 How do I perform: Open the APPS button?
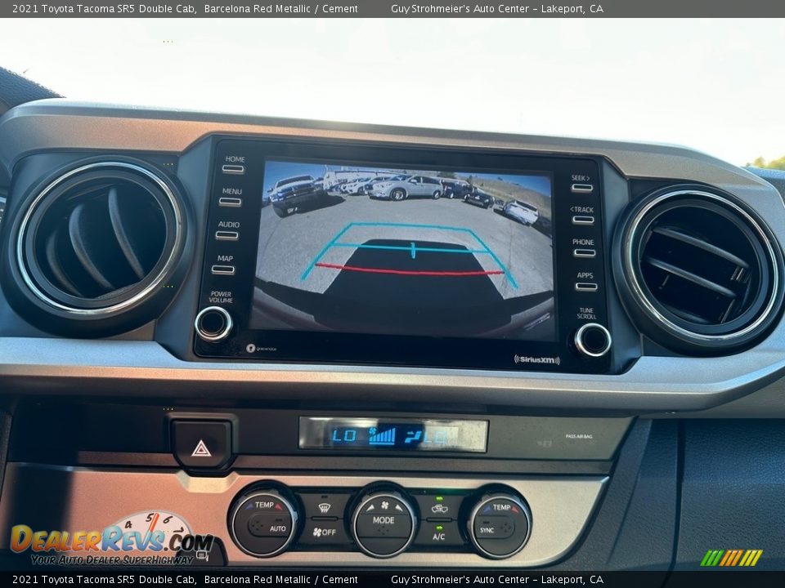[x=586, y=287]
